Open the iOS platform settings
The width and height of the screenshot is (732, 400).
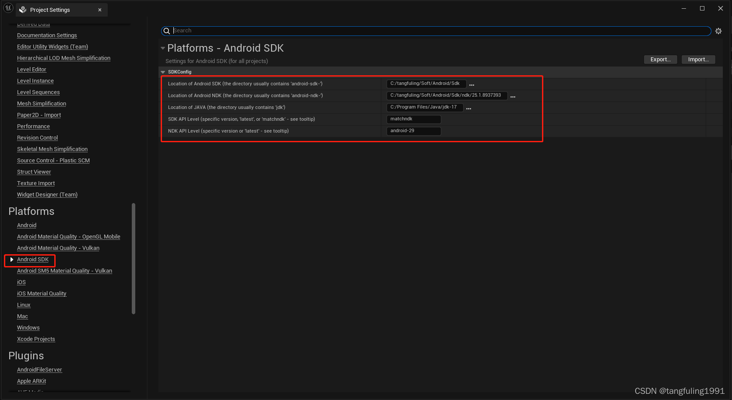tap(21, 282)
